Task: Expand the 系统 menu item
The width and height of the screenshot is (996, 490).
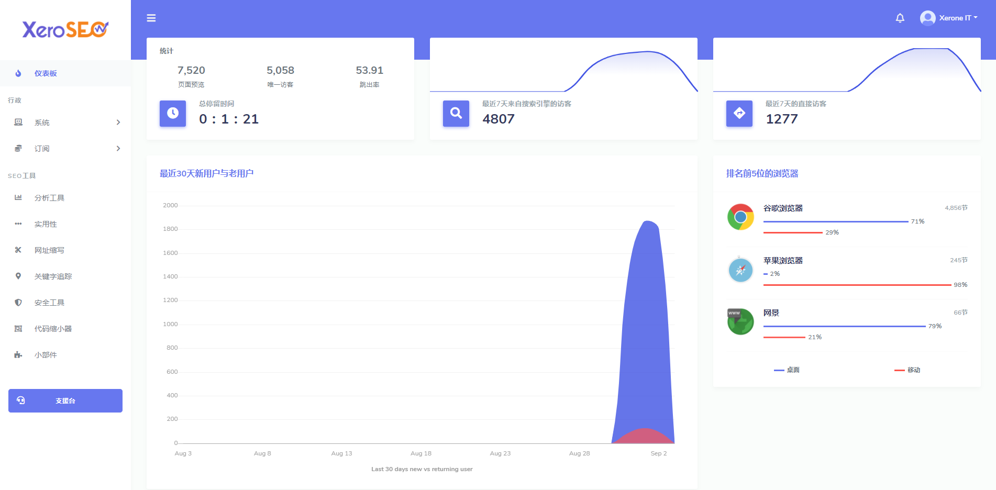Action: [42, 122]
